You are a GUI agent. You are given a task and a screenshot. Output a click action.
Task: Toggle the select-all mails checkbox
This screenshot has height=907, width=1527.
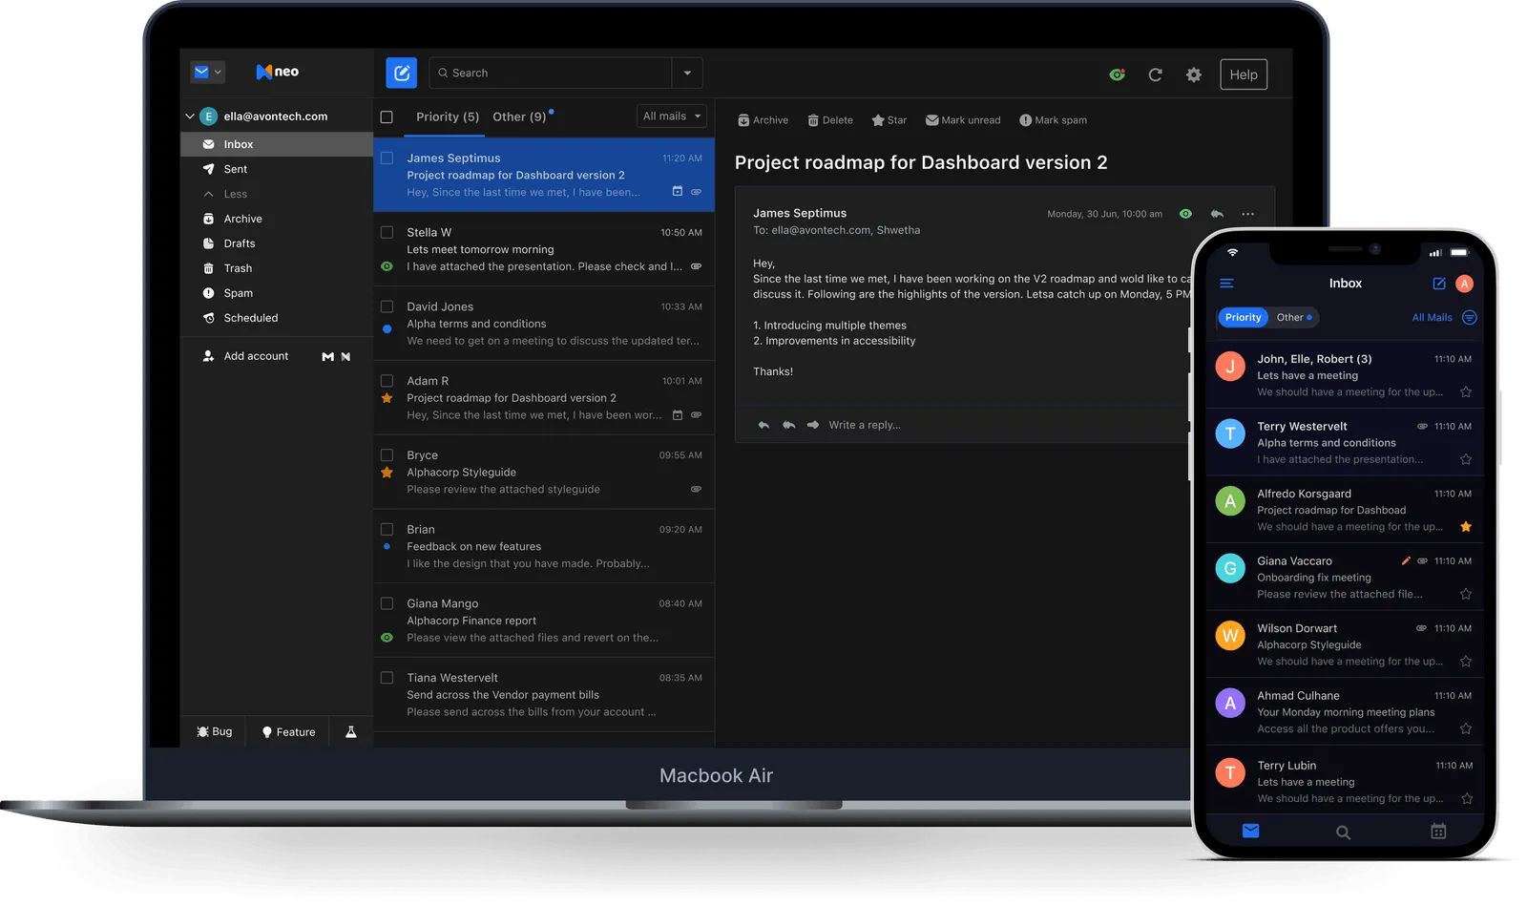point(387,116)
